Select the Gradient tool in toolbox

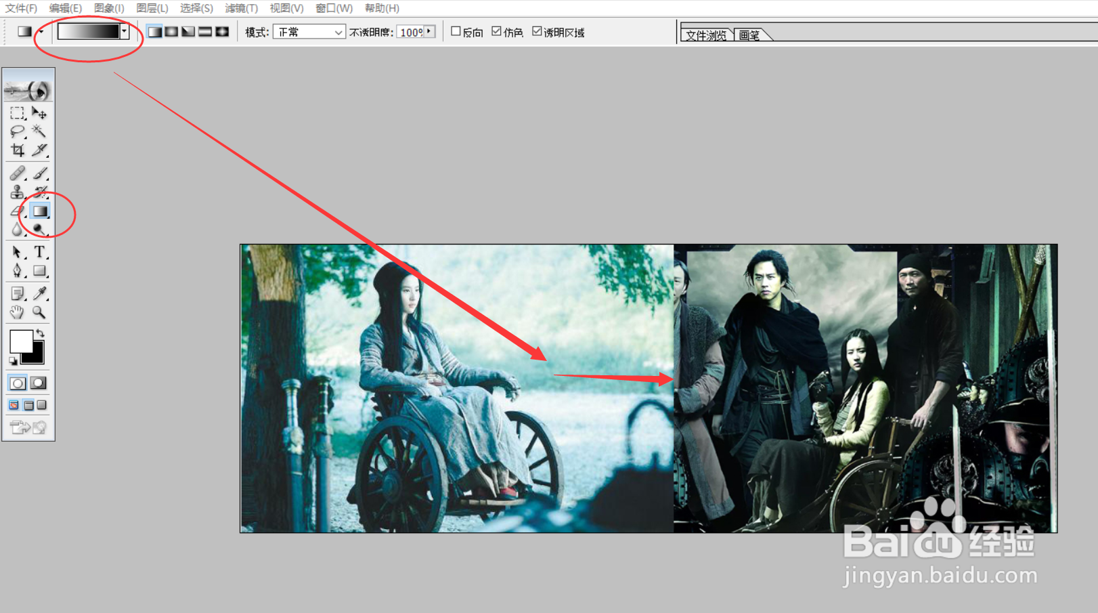tap(40, 211)
